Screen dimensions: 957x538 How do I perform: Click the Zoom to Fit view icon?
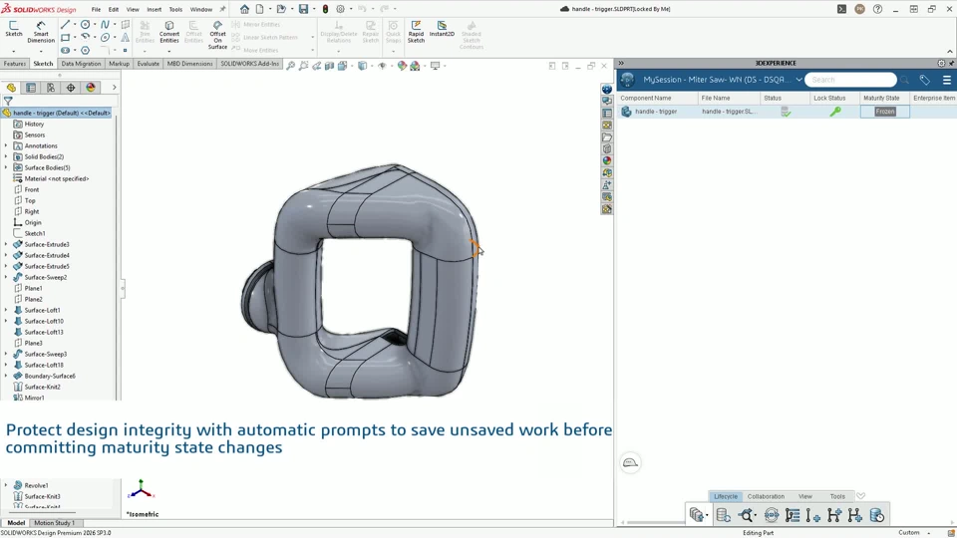point(290,66)
